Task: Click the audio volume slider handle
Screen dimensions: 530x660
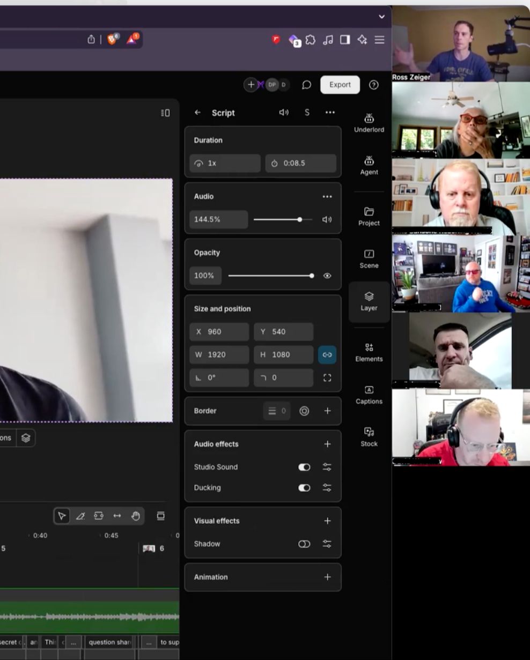Action: [299, 219]
